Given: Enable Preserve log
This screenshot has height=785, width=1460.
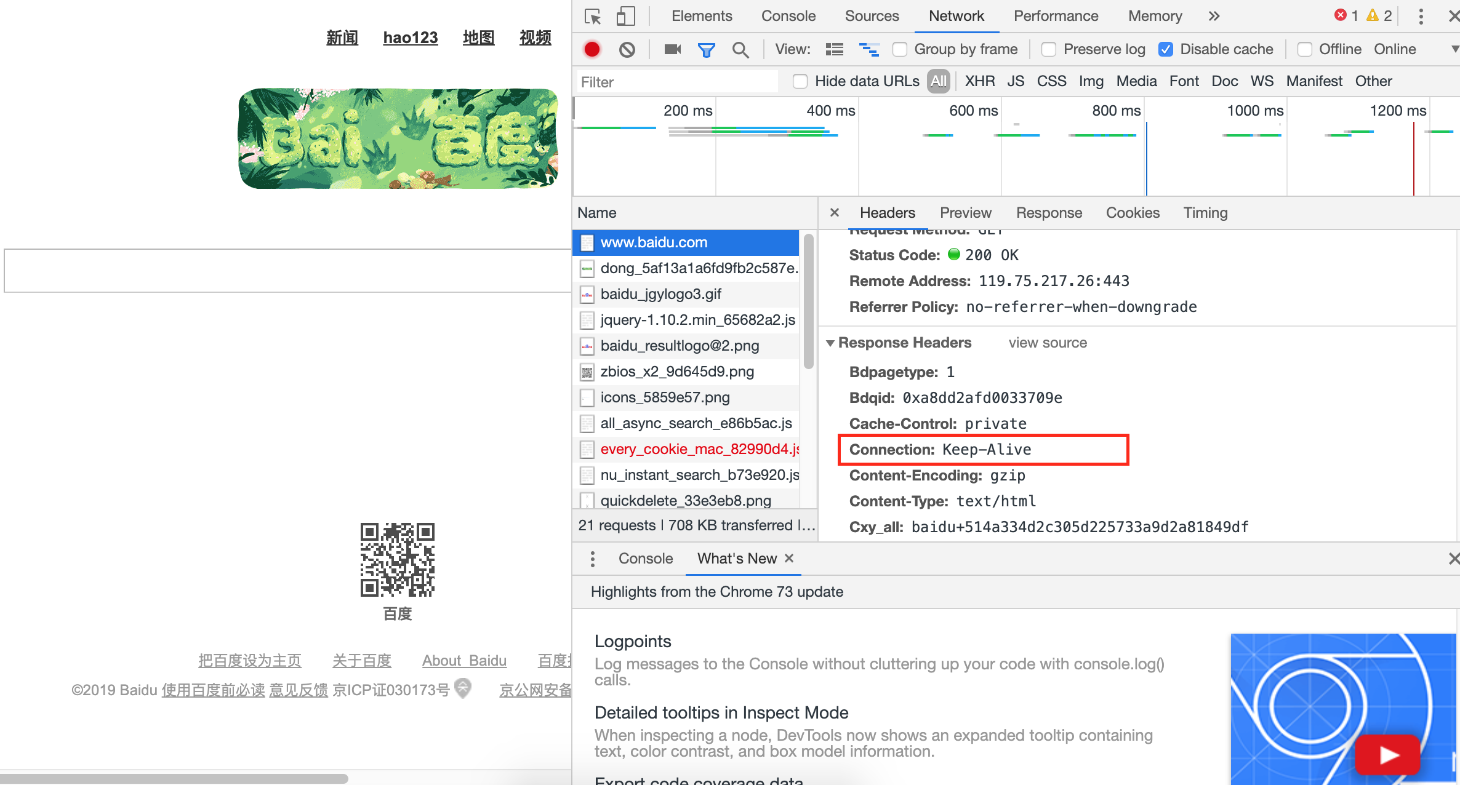Looking at the screenshot, I should click(x=1048, y=49).
